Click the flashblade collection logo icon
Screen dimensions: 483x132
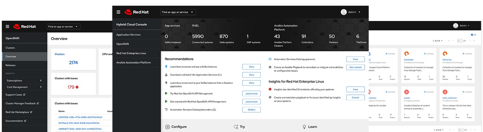[407, 54]
